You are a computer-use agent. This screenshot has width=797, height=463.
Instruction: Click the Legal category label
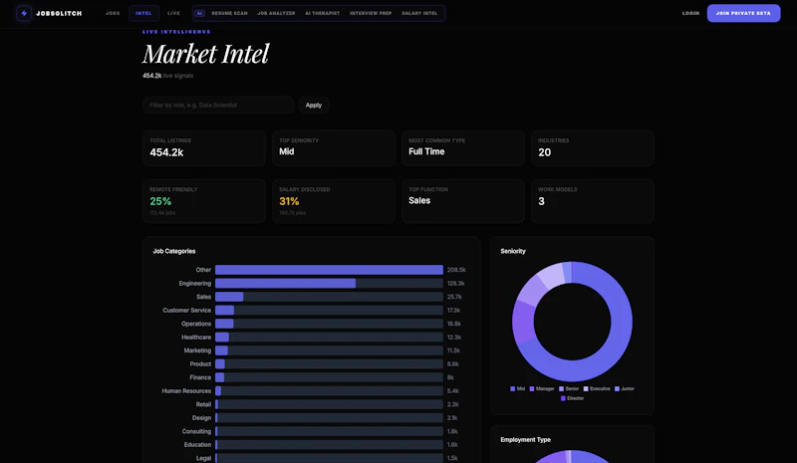click(203, 458)
